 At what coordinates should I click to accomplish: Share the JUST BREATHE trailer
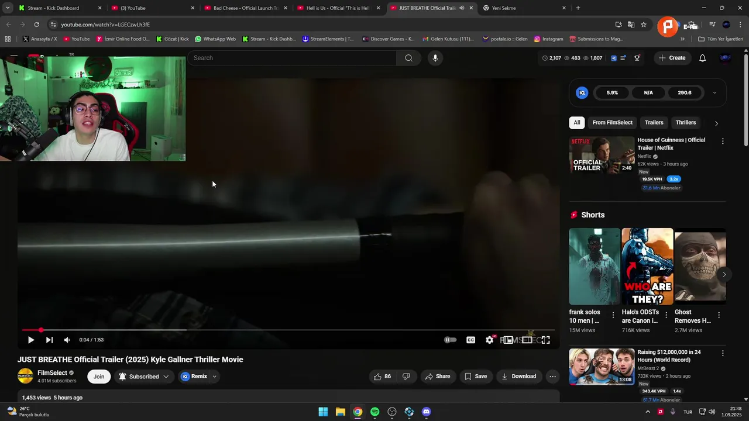(438, 377)
